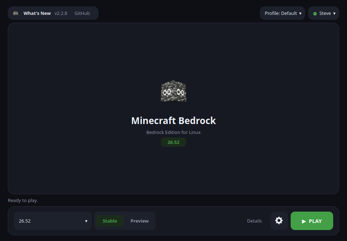Click the Bedrock Edition for Linux subtitle
Viewport: 347px width, 241px height.
click(x=174, y=132)
